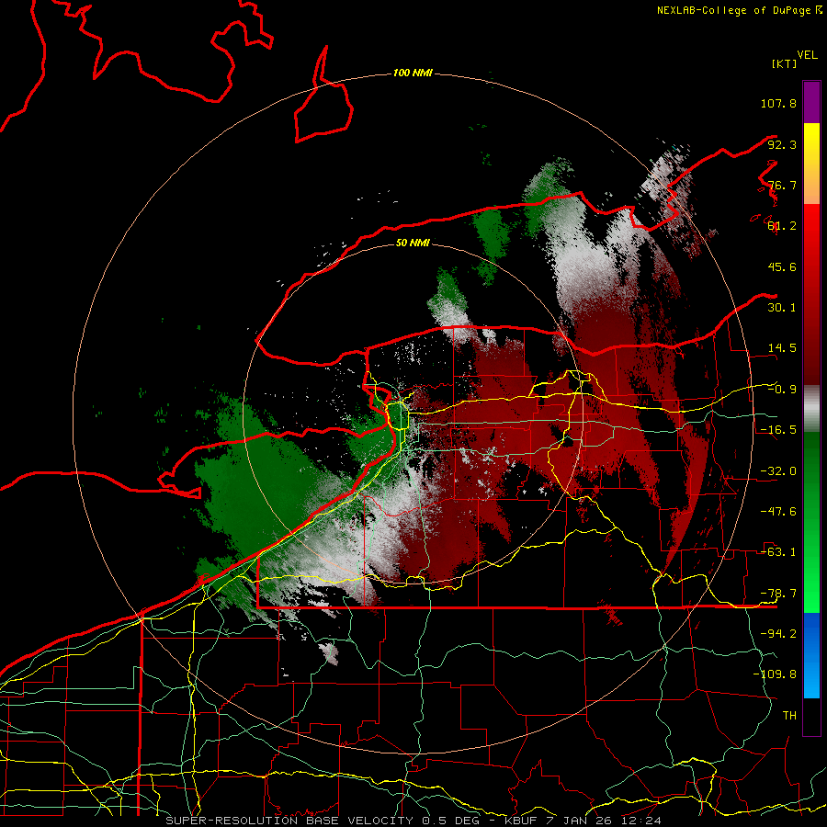Click the KBUF station identifier in caption

pyautogui.click(x=523, y=821)
